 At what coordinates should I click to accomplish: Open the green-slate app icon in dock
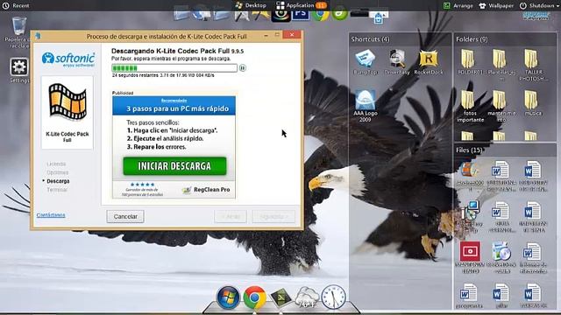(280, 297)
